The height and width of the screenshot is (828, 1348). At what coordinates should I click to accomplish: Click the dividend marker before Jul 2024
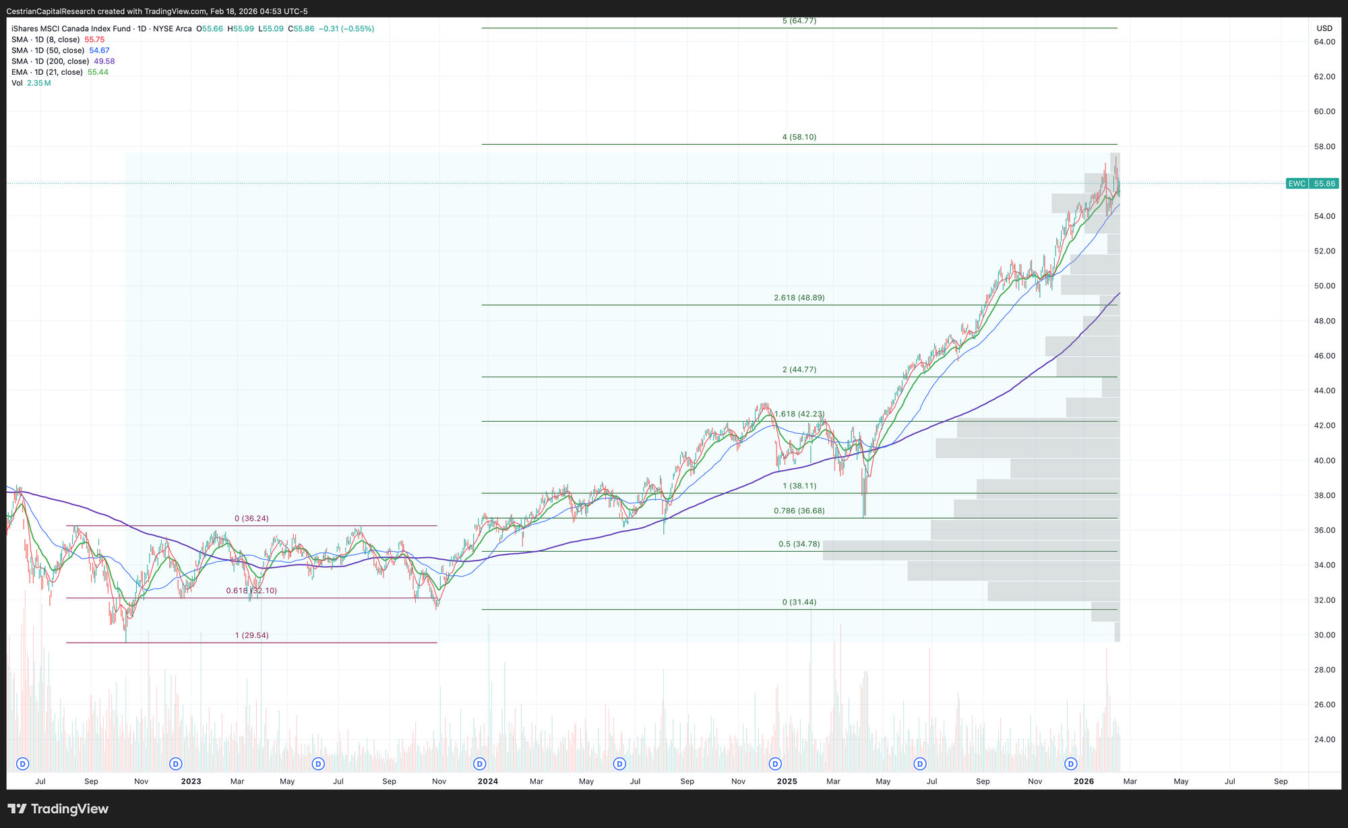(619, 763)
